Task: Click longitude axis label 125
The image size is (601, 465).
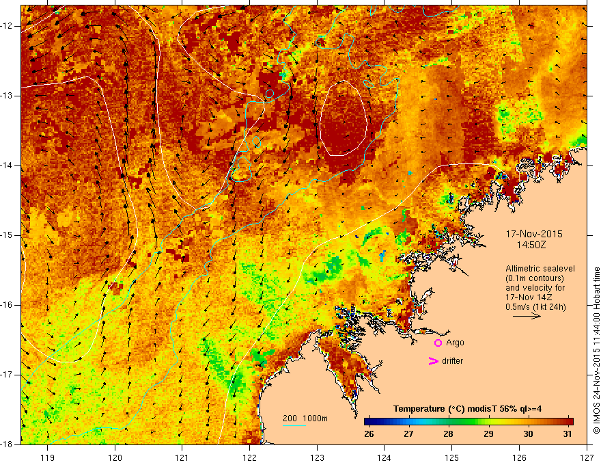Action: tap(452, 457)
